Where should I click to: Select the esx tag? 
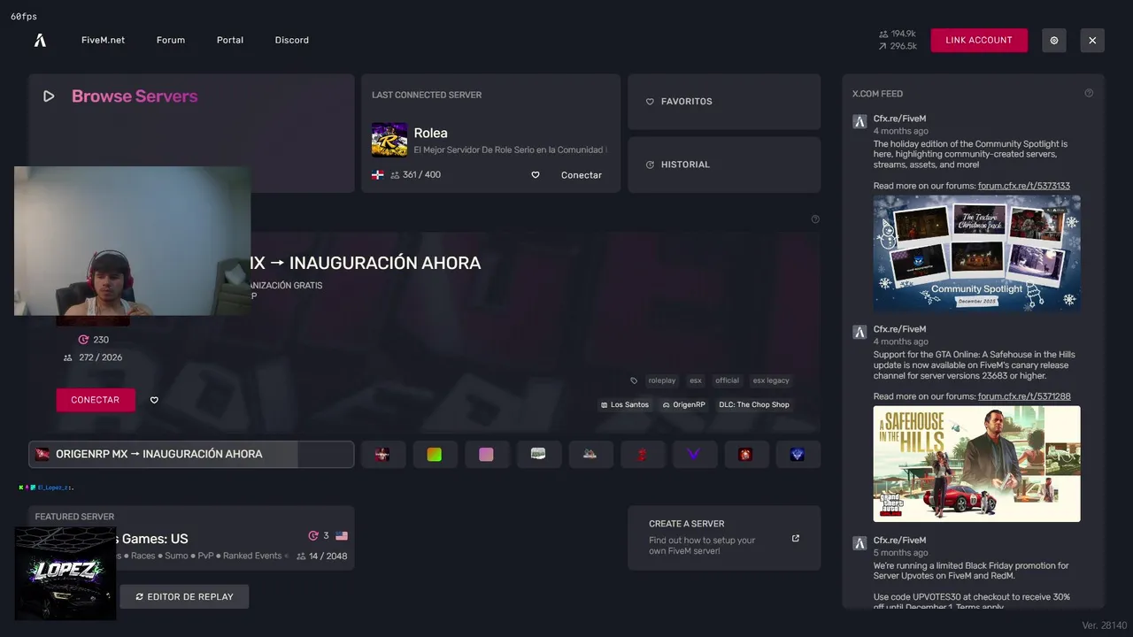click(696, 380)
